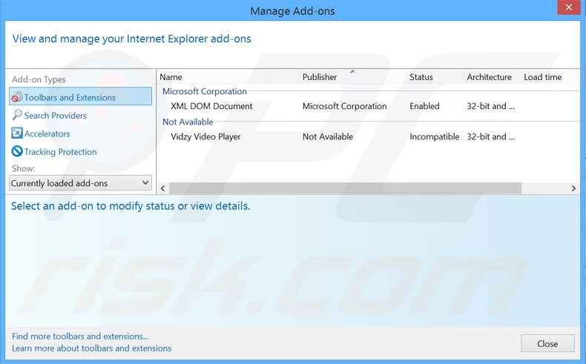Click the Search Providers magnifier icon
Image resolution: width=586 pixels, height=364 pixels.
point(17,115)
